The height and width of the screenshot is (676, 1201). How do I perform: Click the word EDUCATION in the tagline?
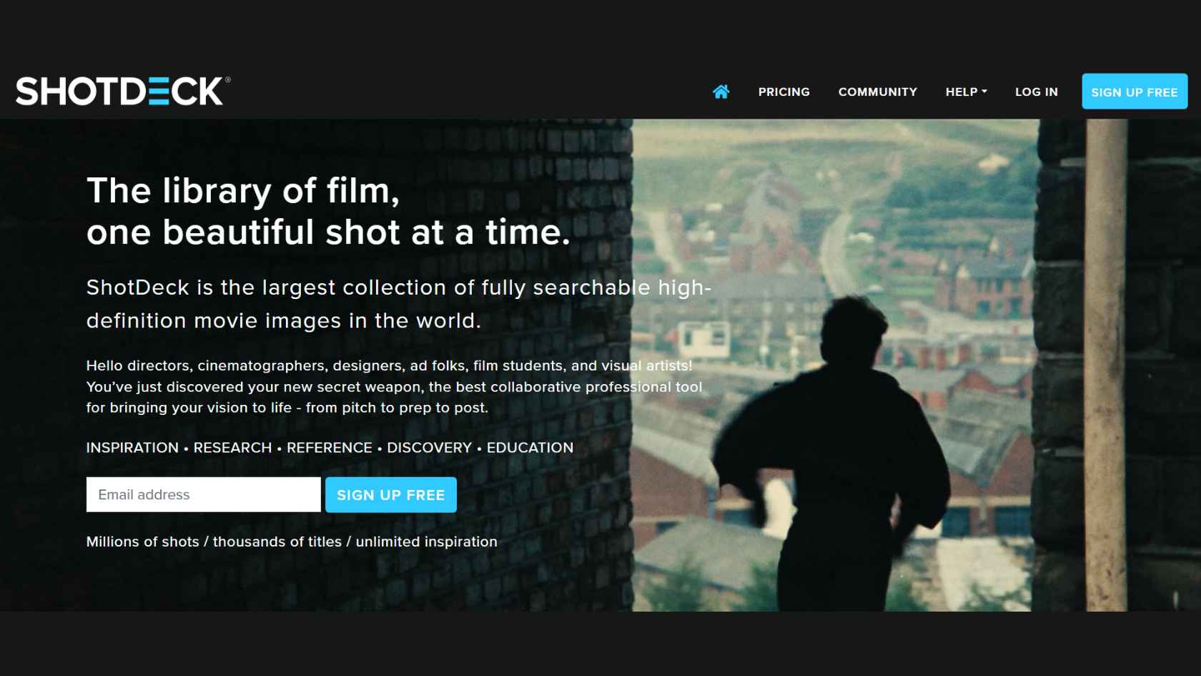pos(530,448)
